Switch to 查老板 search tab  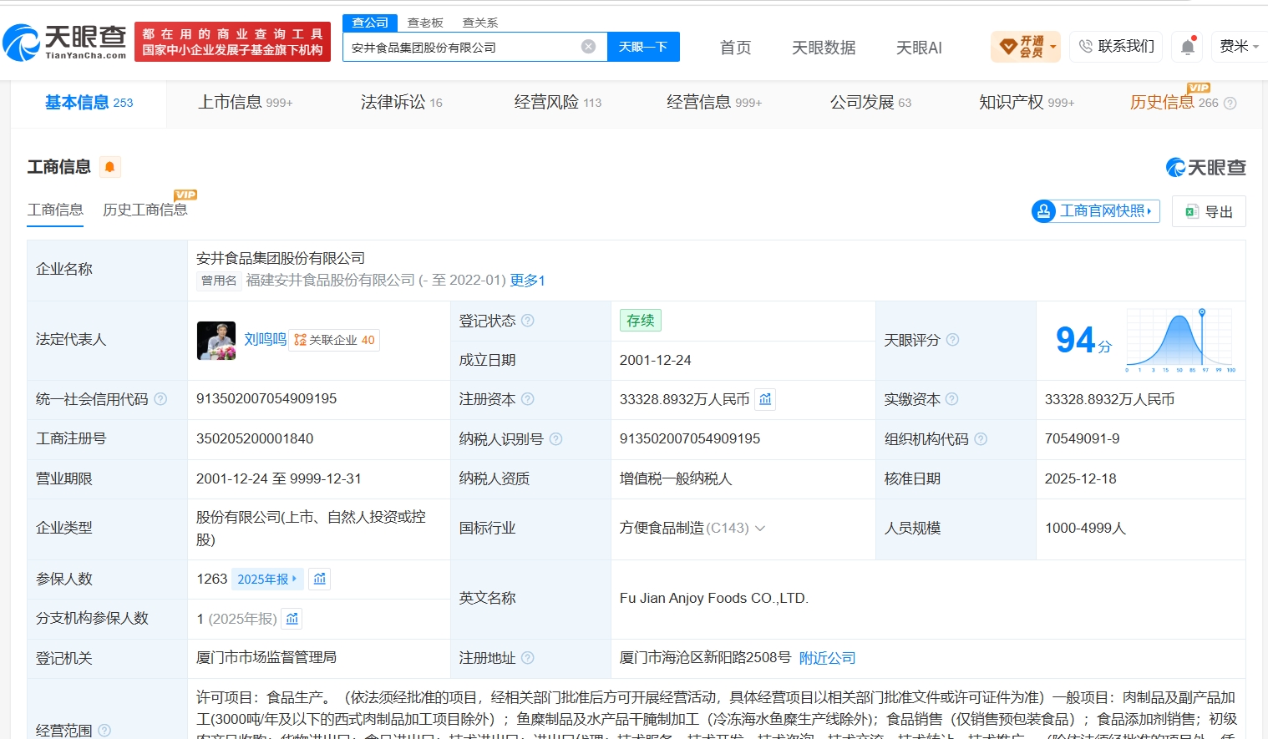tap(425, 23)
